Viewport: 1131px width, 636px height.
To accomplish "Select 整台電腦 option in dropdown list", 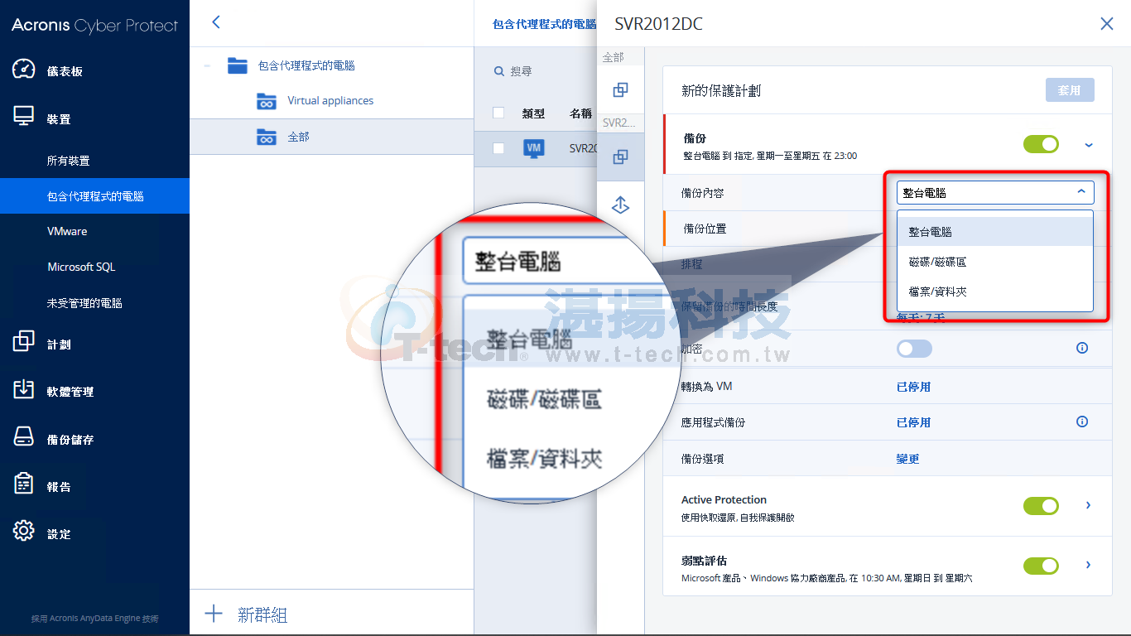I will [995, 232].
